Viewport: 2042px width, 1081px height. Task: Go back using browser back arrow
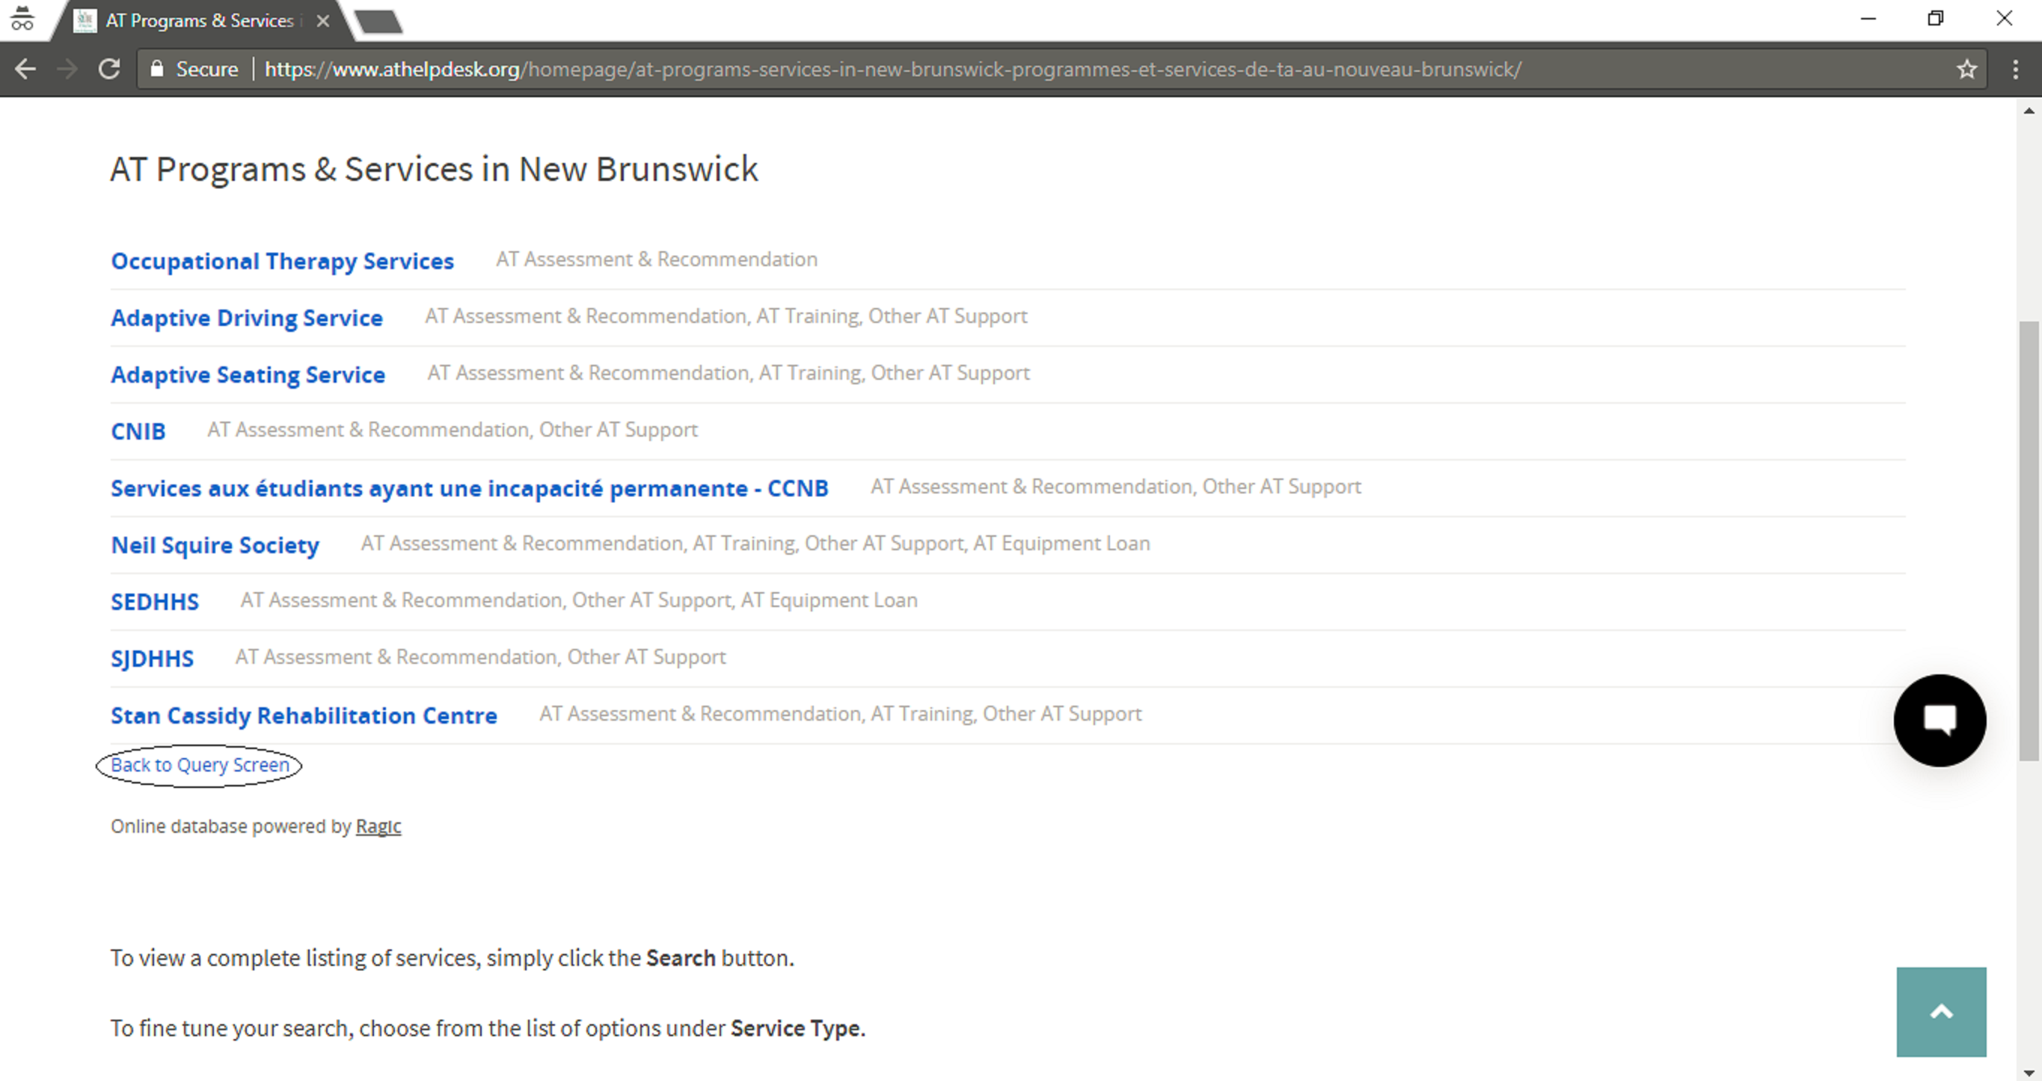pyautogui.click(x=25, y=69)
